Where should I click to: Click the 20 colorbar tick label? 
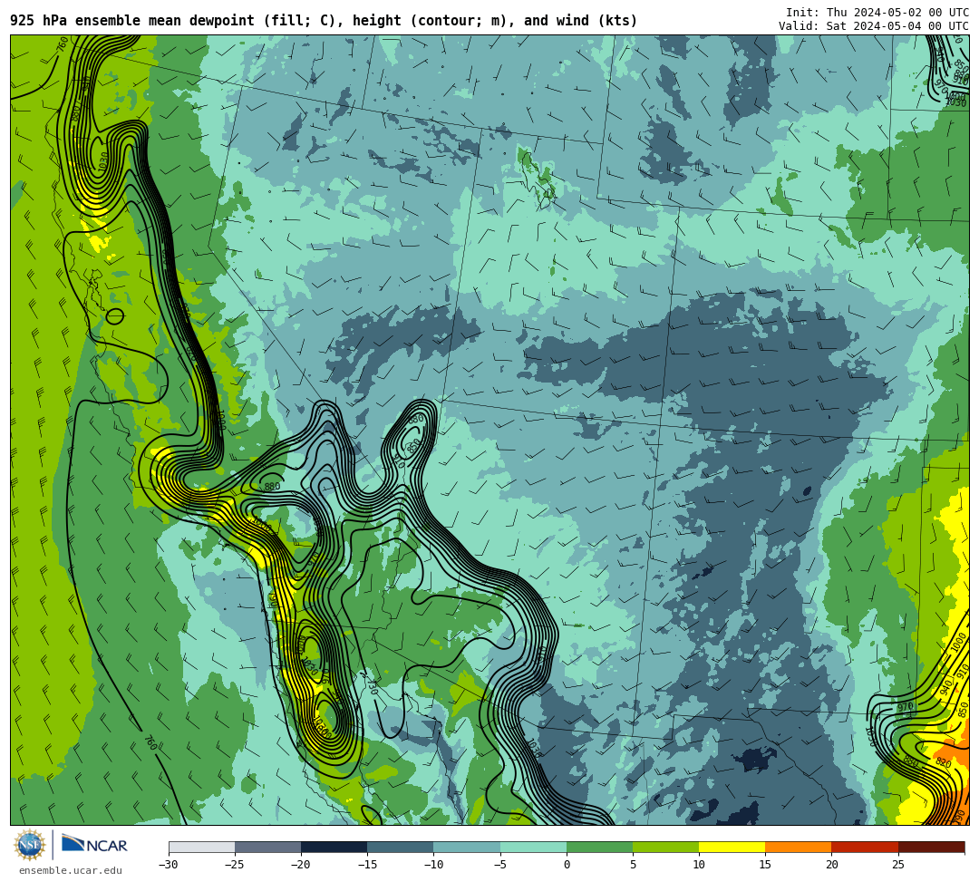(831, 865)
